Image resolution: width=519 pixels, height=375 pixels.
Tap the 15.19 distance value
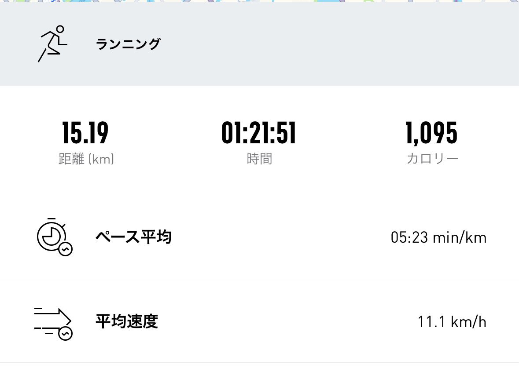pyautogui.click(x=85, y=133)
